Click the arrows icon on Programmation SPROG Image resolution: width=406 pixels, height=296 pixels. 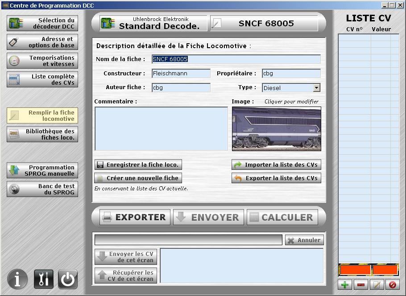click(x=14, y=170)
